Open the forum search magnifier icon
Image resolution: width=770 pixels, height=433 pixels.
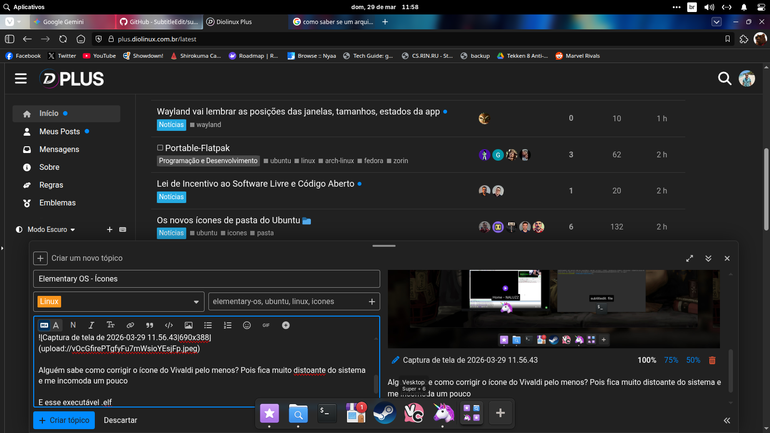click(x=724, y=78)
